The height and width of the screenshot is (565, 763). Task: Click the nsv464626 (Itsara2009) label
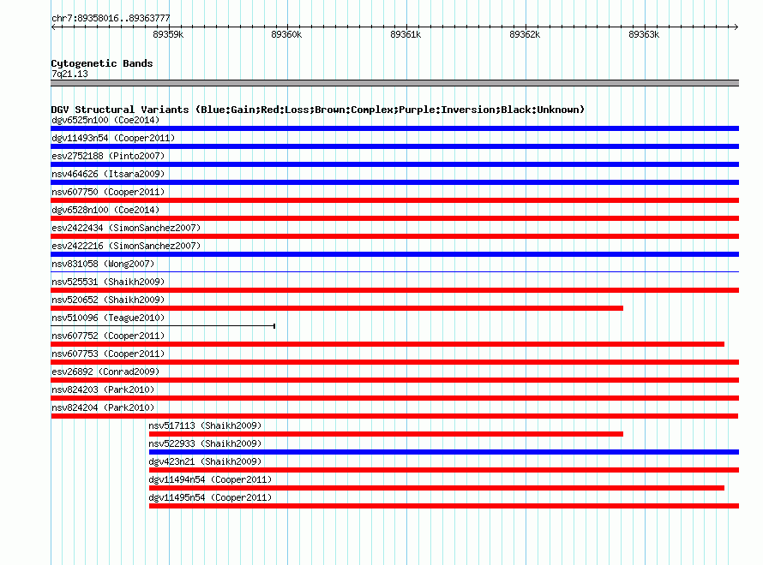pyautogui.click(x=108, y=174)
